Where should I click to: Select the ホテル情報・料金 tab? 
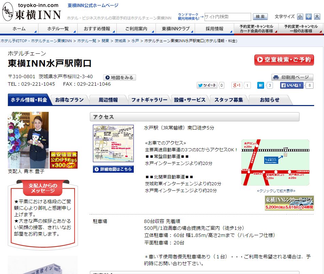[x=29, y=100]
